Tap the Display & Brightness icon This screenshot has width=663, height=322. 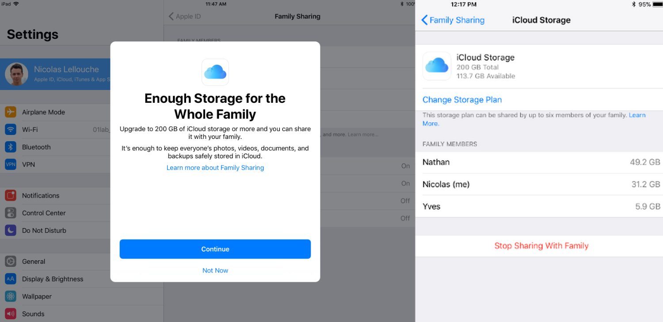tap(11, 279)
